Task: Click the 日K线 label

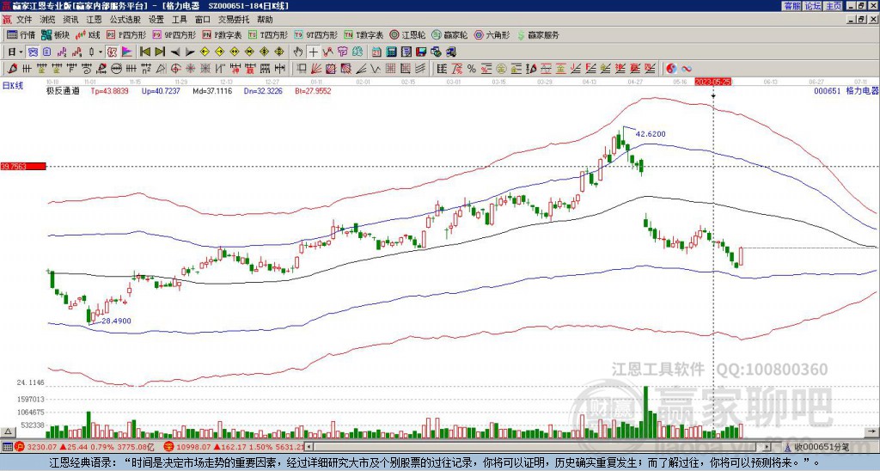Action: [13, 85]
